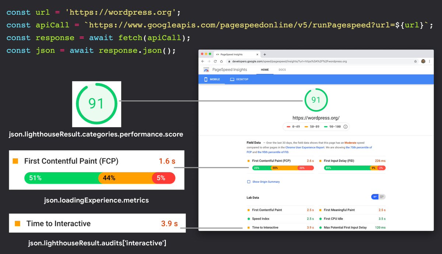The height and width of the screenshot is (254, 442).
Task: Click the 95th percentile of FID link
Action: [273, 152]
